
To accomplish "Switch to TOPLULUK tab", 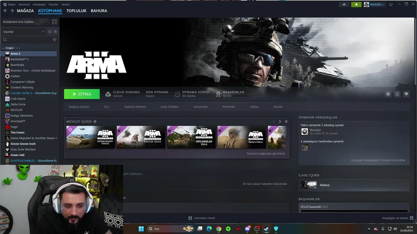I will coord(76,11).
